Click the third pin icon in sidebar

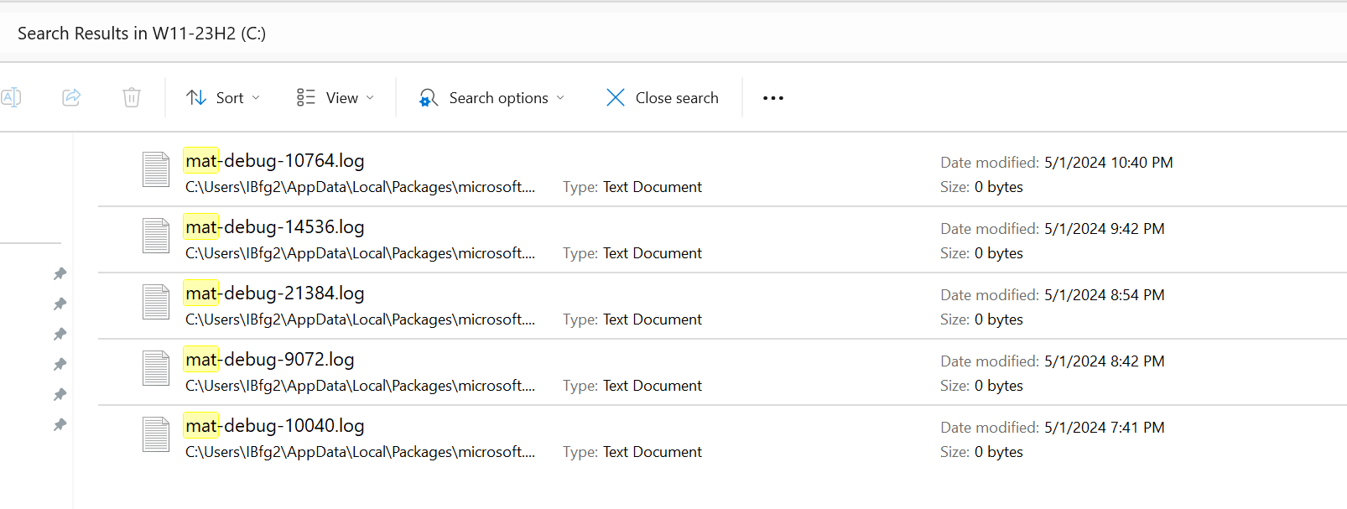[x=60, y=334]
